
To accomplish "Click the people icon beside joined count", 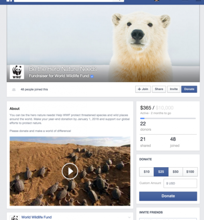I will (x=14, y=89).
